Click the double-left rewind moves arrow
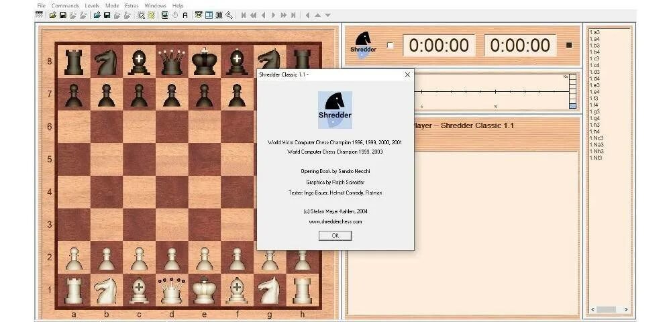 (x=254, y=15)
